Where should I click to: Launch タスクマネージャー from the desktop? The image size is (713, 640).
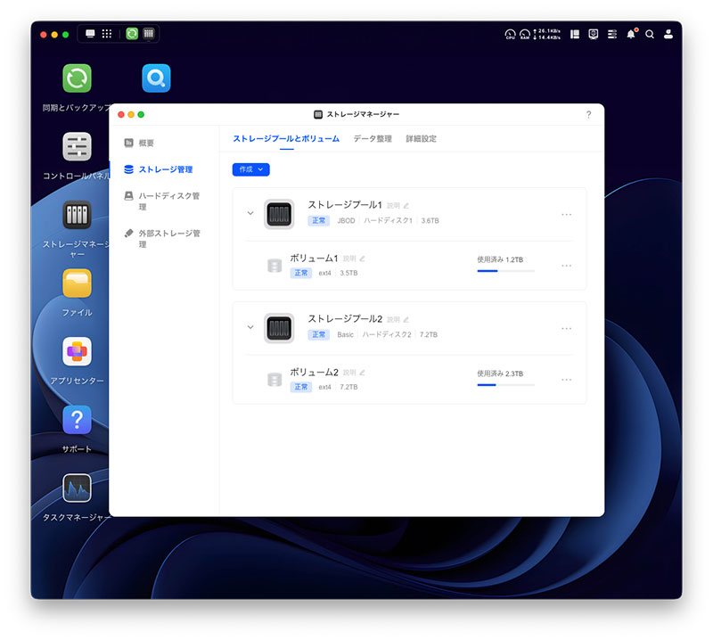[x=77, y=488]
